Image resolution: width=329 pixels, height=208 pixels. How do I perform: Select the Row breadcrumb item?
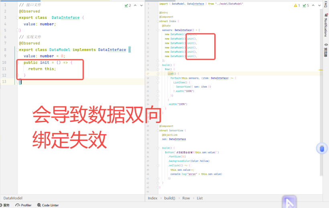(186, 198)
